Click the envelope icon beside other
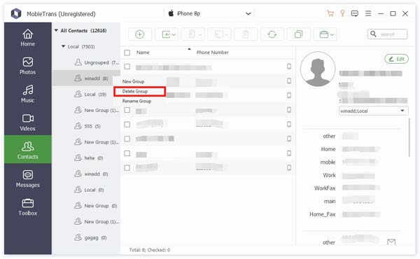This screenshot has width=420, height=259. pyautogui.click(x=391, y=242)
